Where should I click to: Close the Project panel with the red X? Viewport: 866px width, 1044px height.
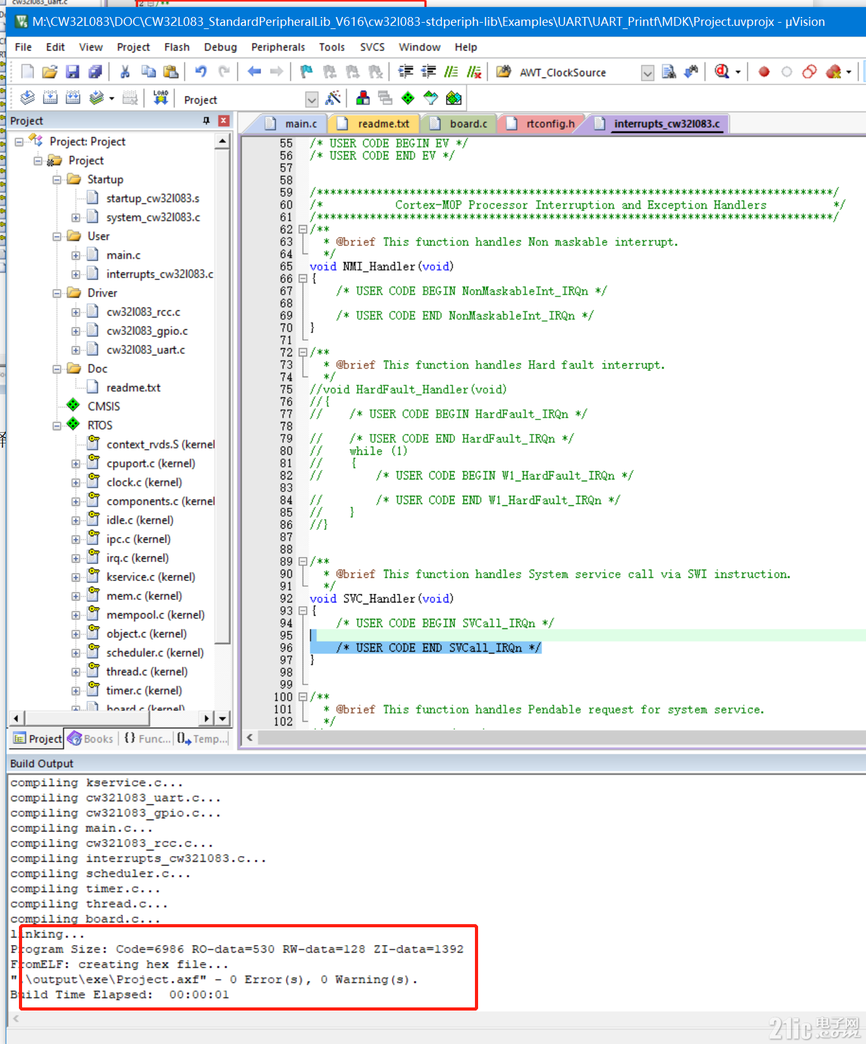(x=223, y=120)
